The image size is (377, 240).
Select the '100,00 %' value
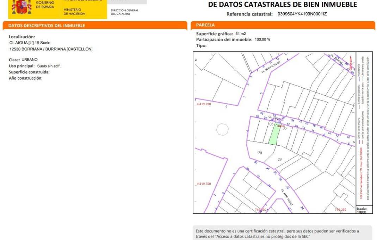pos(262,39)
